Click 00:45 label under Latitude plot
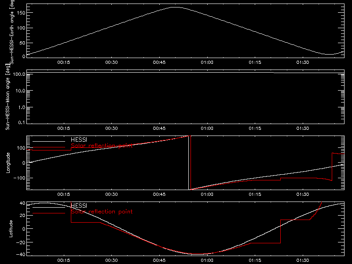The width and height of the screenshot is (352, 264). pos(159,260)
